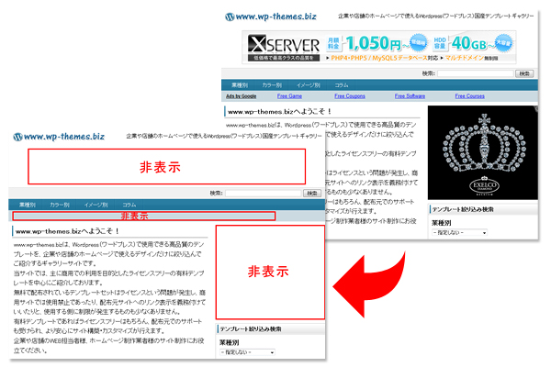Focus the search field on the front page
This screenshot has height=367, width=551.
(264, 194)
